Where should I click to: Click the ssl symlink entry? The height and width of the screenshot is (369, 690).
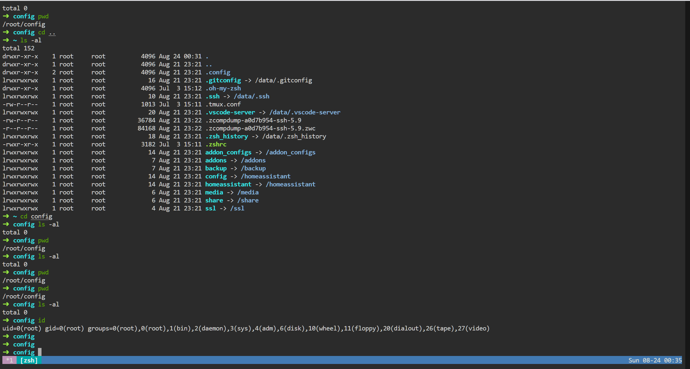click(x=211, y=208)
